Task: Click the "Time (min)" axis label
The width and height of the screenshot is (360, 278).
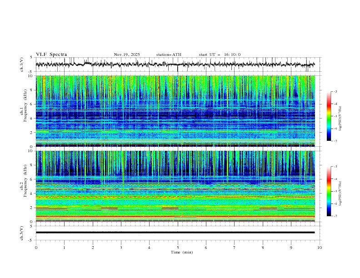Action: click(x=182, y=252)
